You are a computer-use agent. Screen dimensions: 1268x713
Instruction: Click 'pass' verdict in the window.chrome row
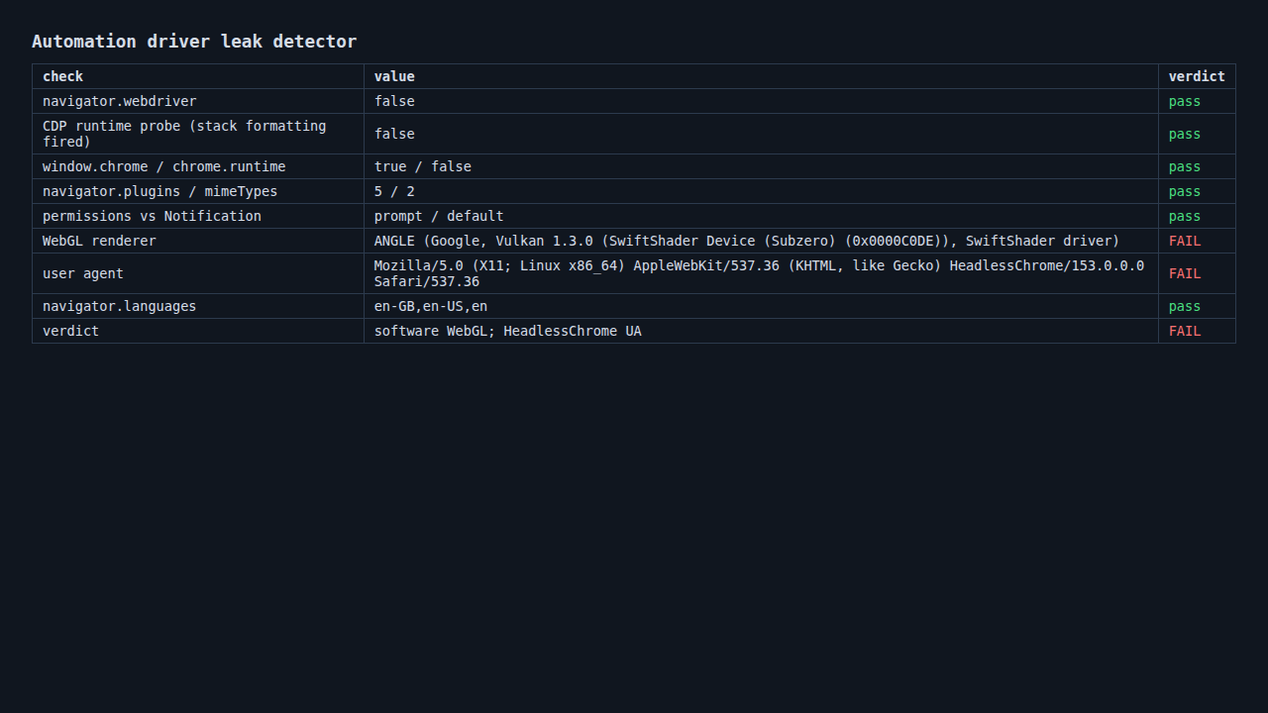point(1197,166)
